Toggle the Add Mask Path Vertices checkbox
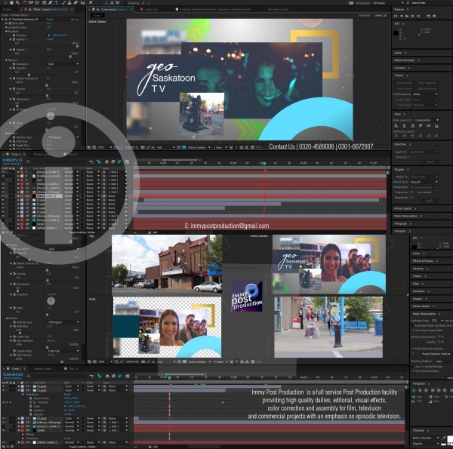 412,349
